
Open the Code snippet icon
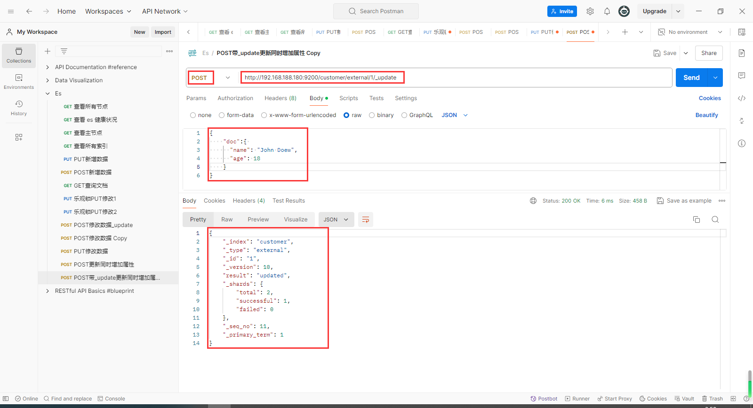point(742,98)
